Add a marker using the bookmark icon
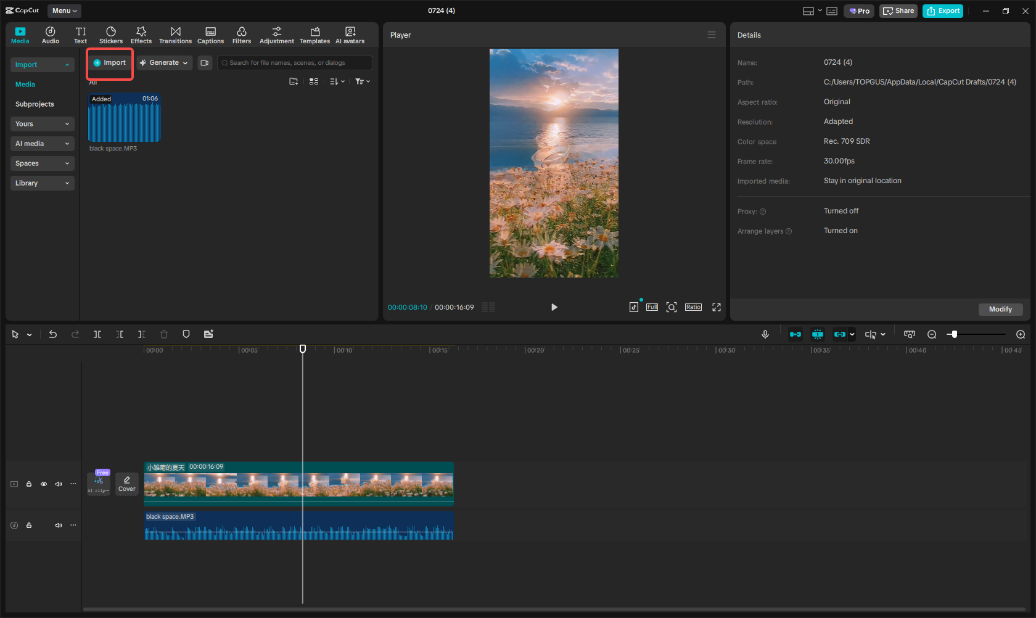1036x618 pixels. pos(186,334)
